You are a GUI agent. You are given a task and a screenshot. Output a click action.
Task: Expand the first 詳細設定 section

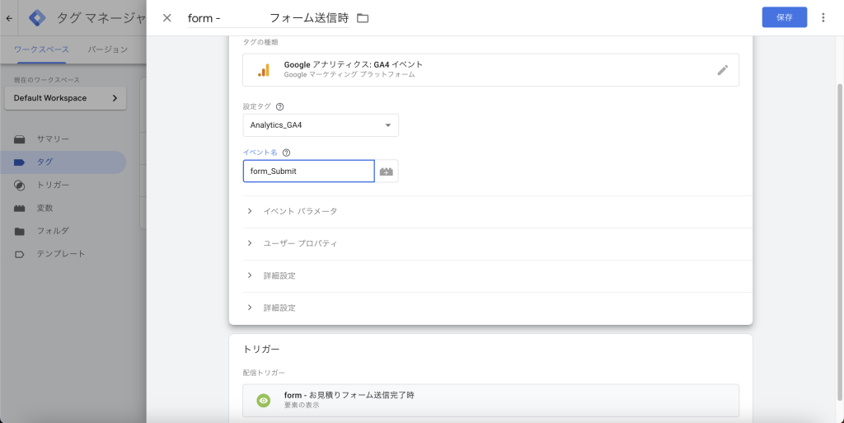point(491,276)
